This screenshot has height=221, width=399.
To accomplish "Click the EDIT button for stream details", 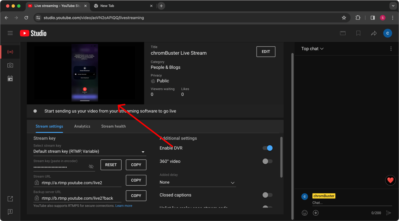I will point(266,52).
